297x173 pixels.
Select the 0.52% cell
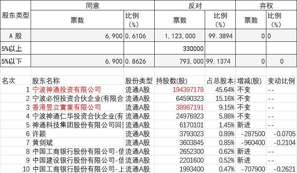point(220,160)
